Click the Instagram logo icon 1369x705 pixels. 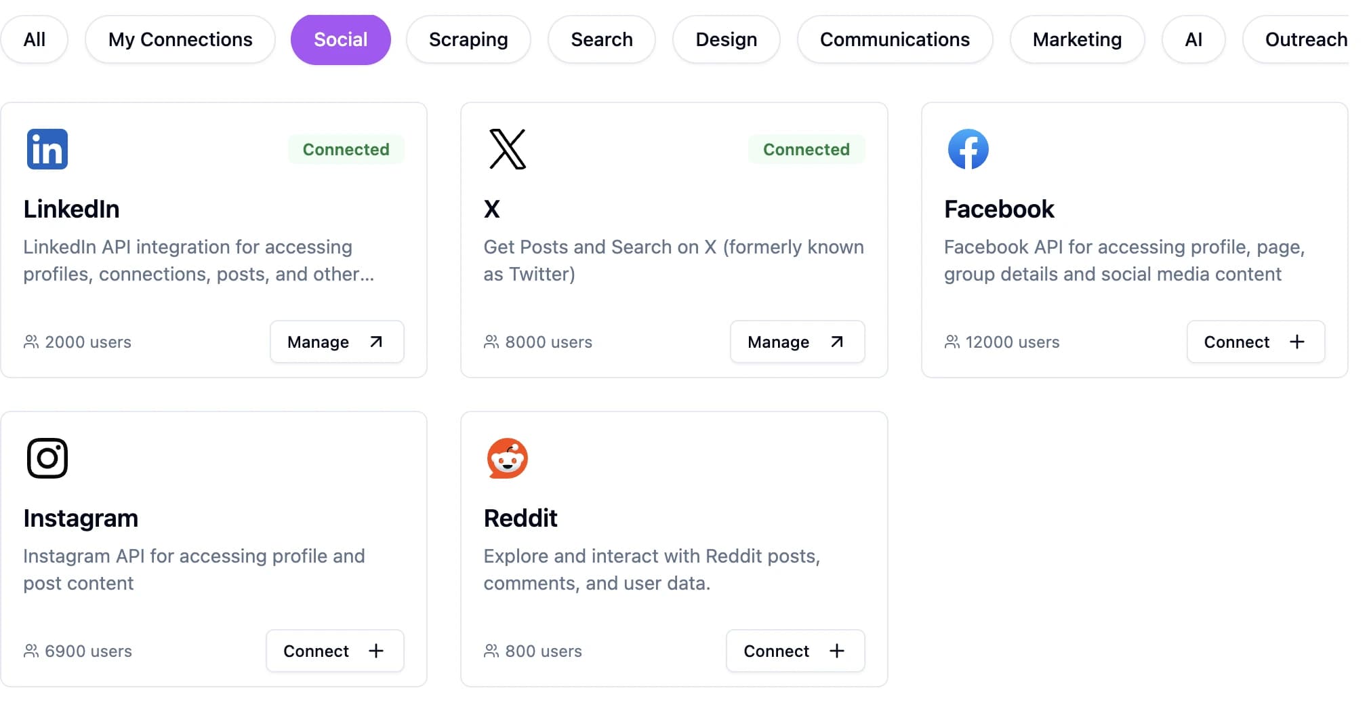47,458
